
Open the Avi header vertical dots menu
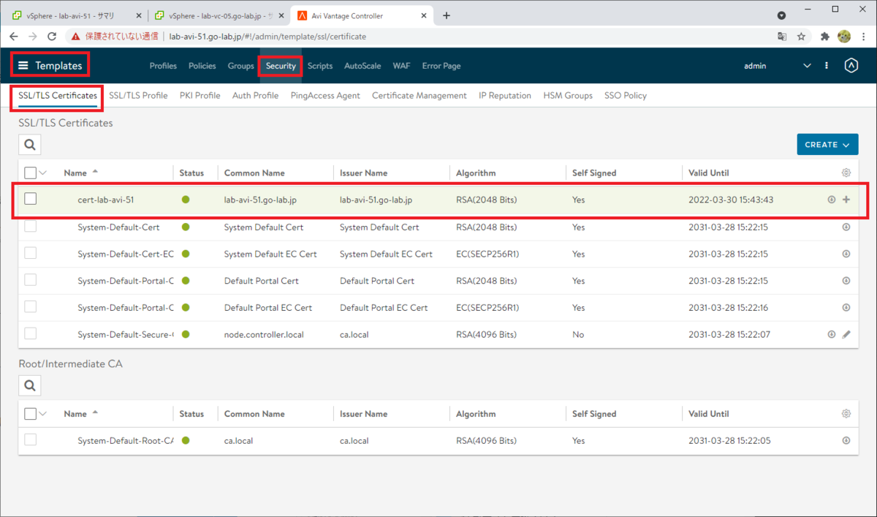point(827,66)
